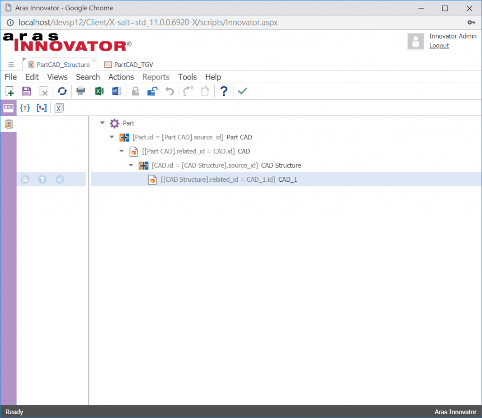The width and height of the screenshot is (482, 418).
Task: Switch to the PartCAD_Structure tab
Action: tap(60, 64)
